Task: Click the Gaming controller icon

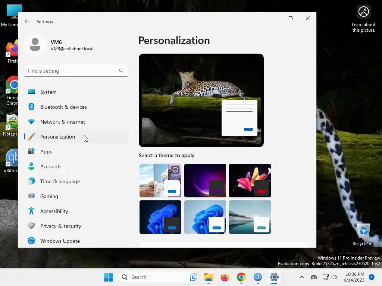Action: [31, 196]
